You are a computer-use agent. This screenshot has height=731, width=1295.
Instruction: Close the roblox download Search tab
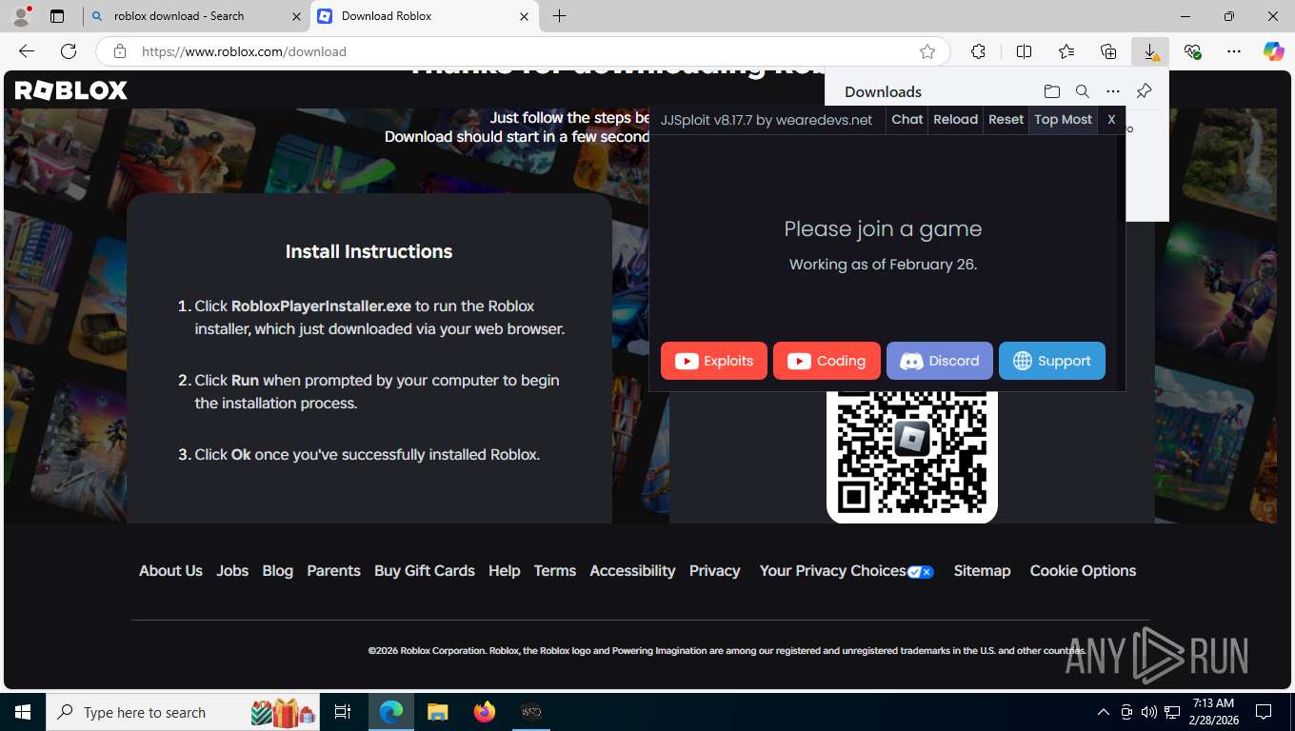(x=296, y=16)
